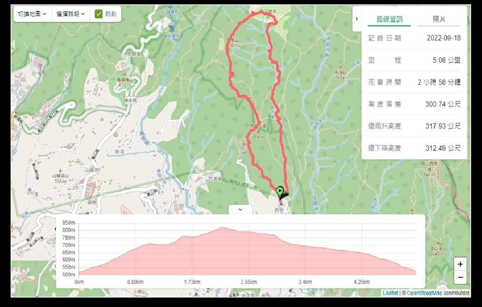Click the 竹篙山南峰 714m summit marker

point(258,132)
